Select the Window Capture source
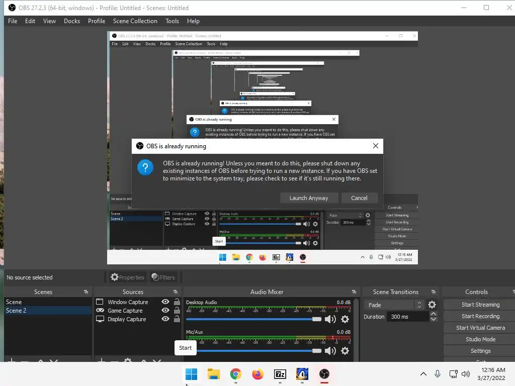515x386 pixels. coord(128,302)
